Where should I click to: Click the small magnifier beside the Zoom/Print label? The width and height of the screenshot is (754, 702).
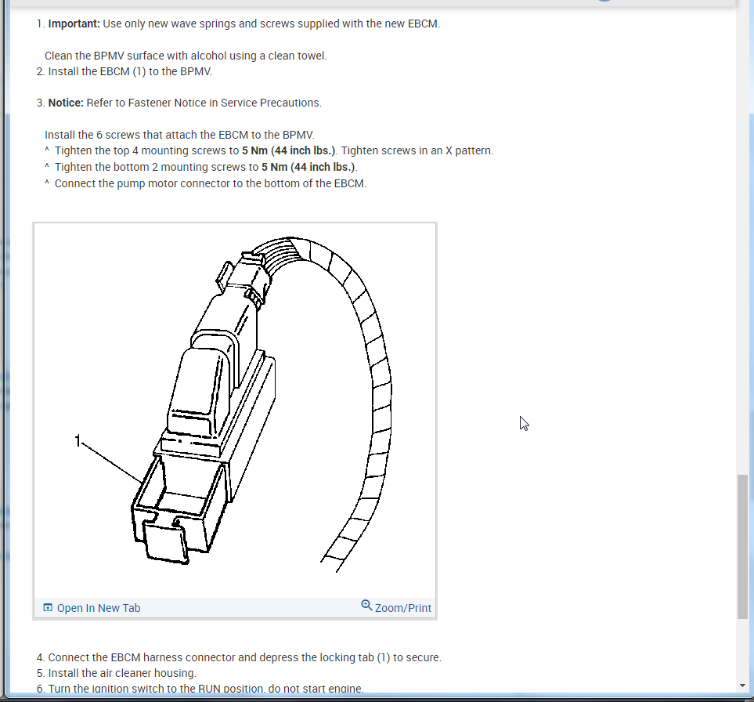[366, 605]
